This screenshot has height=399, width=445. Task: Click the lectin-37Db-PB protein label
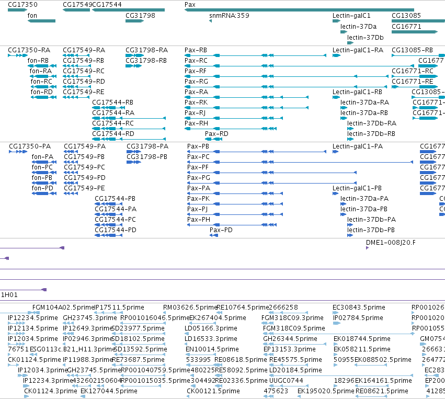point(371,230)
